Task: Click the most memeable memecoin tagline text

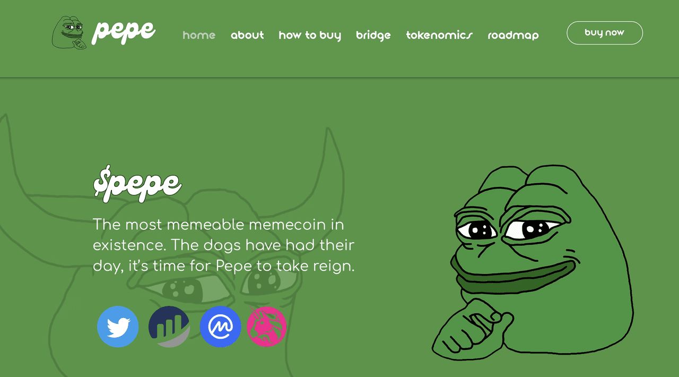Action: (x=224, y=245)
